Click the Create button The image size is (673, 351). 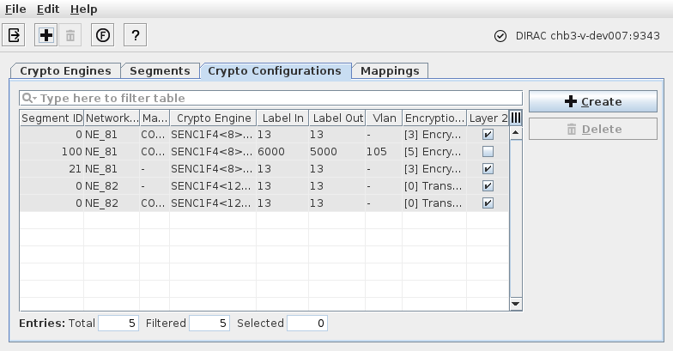tap(592, 101)
